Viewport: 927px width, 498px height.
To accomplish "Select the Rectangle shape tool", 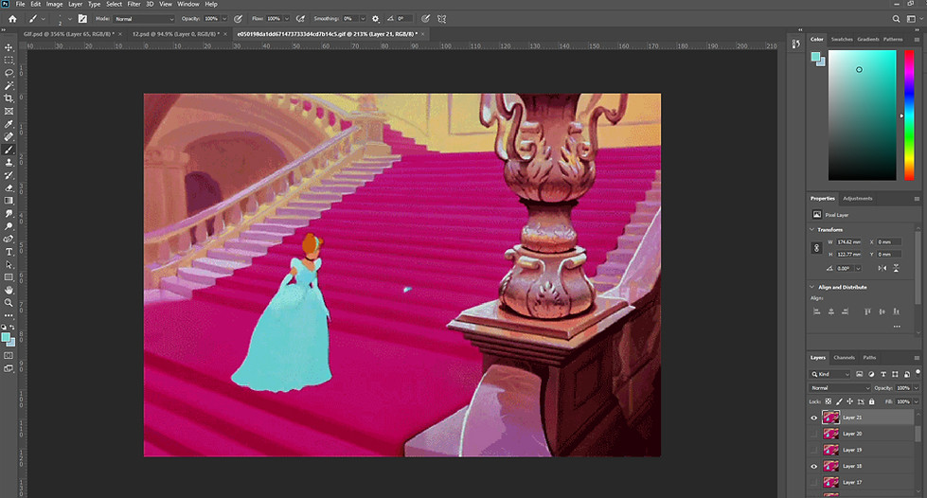I will coord(9,277).
